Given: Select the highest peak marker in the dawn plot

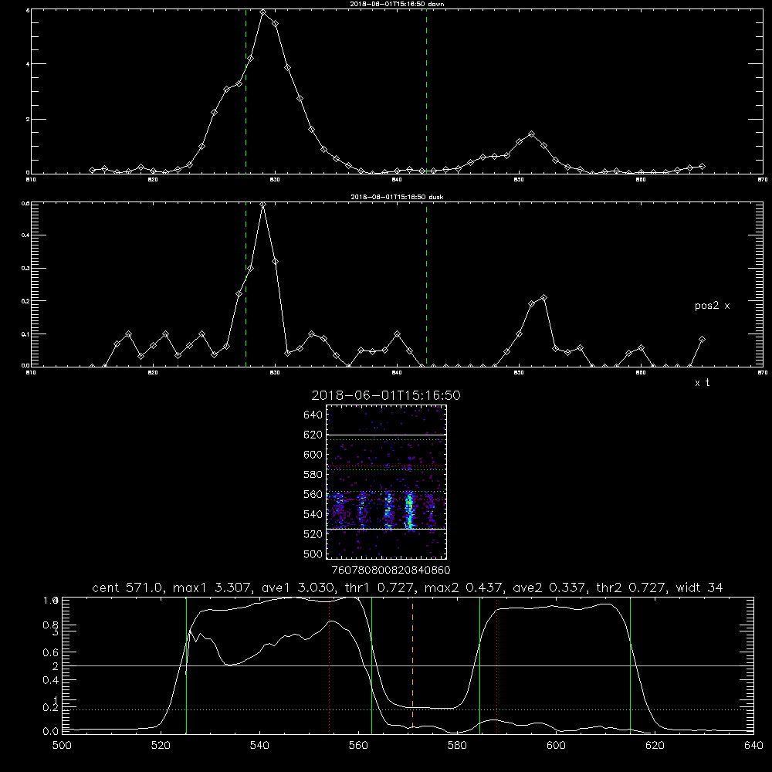Looking at the screenshot, I should point(263,12).
